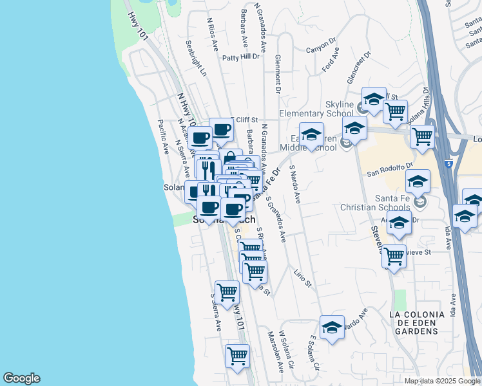Click the Glencrest Dr street label
The image size is (482, 386).
tap(359, 68)
